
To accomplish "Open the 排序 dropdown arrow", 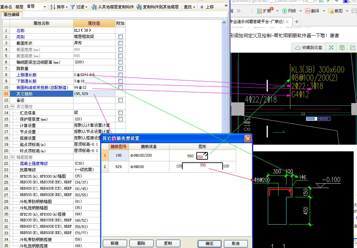I will [67, 7].
